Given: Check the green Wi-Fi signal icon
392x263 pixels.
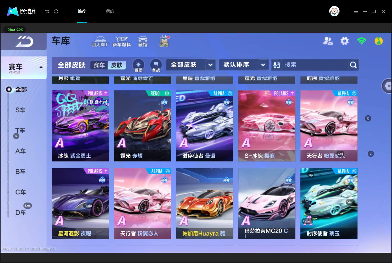Looking at the screenshot, I should click(x=362, y=41).
